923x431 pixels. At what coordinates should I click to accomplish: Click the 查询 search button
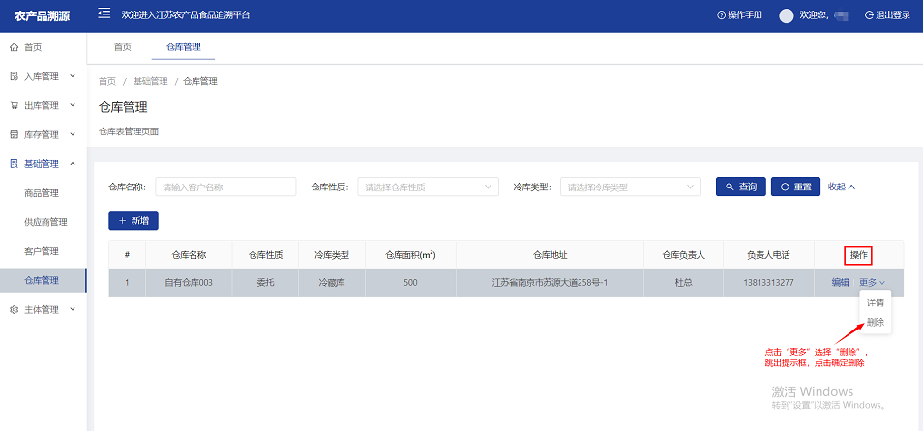[740, 187]
